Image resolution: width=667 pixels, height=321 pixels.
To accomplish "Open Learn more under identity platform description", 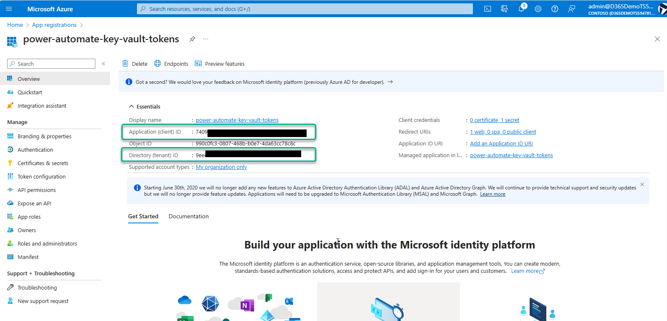I will (x=528, y=271).
